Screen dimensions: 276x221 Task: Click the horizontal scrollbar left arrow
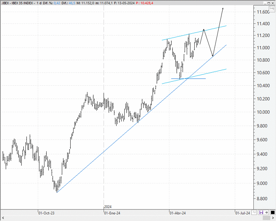point(3,218)
